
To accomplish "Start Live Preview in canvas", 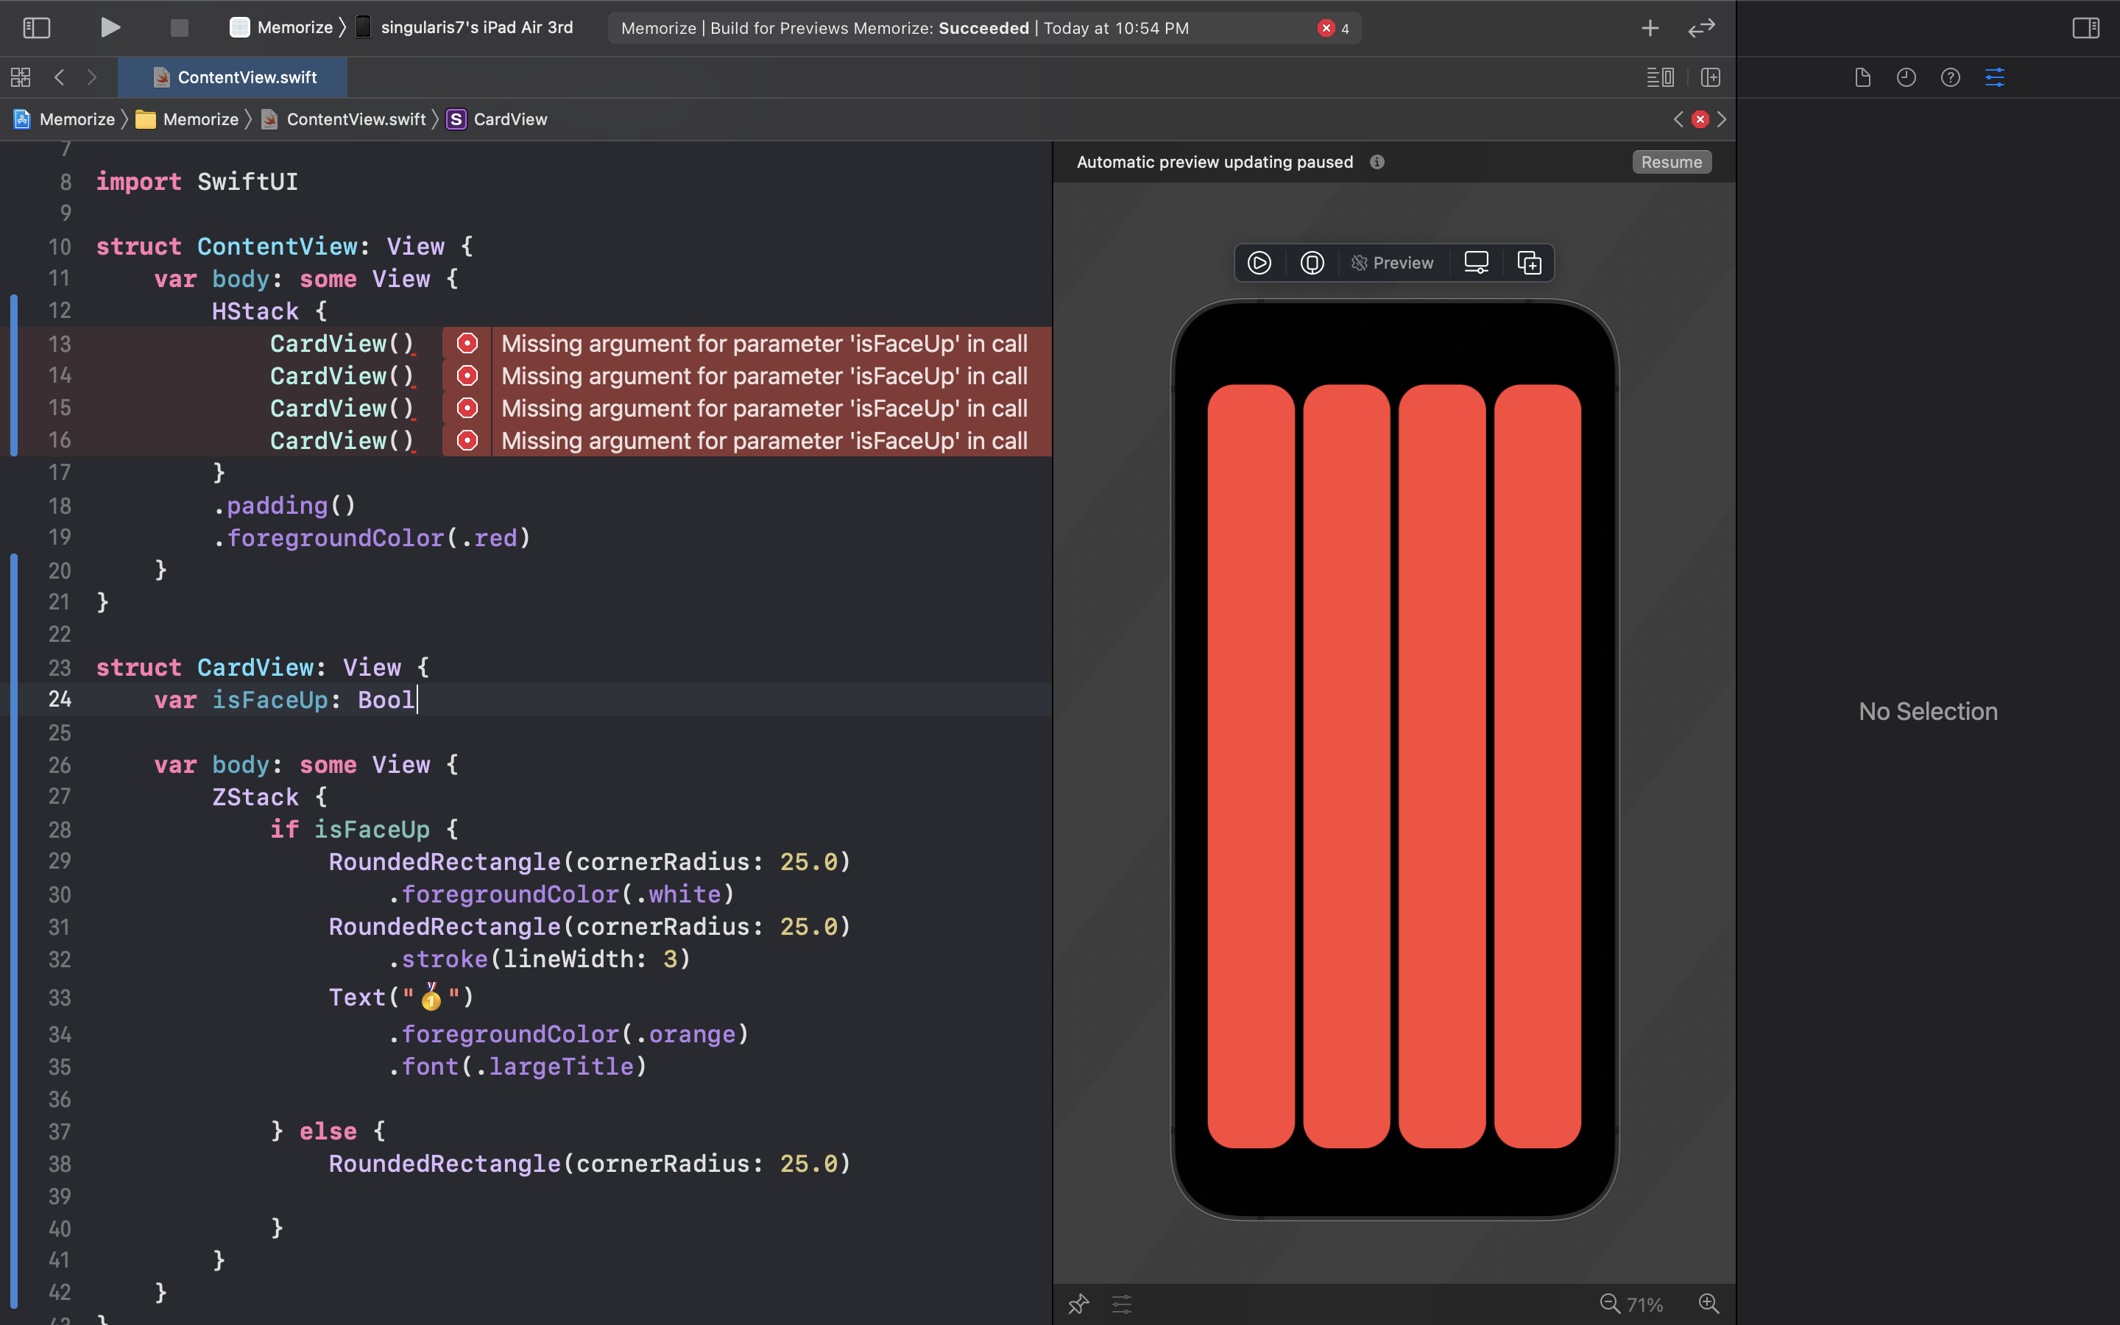I will (1259, 263).
